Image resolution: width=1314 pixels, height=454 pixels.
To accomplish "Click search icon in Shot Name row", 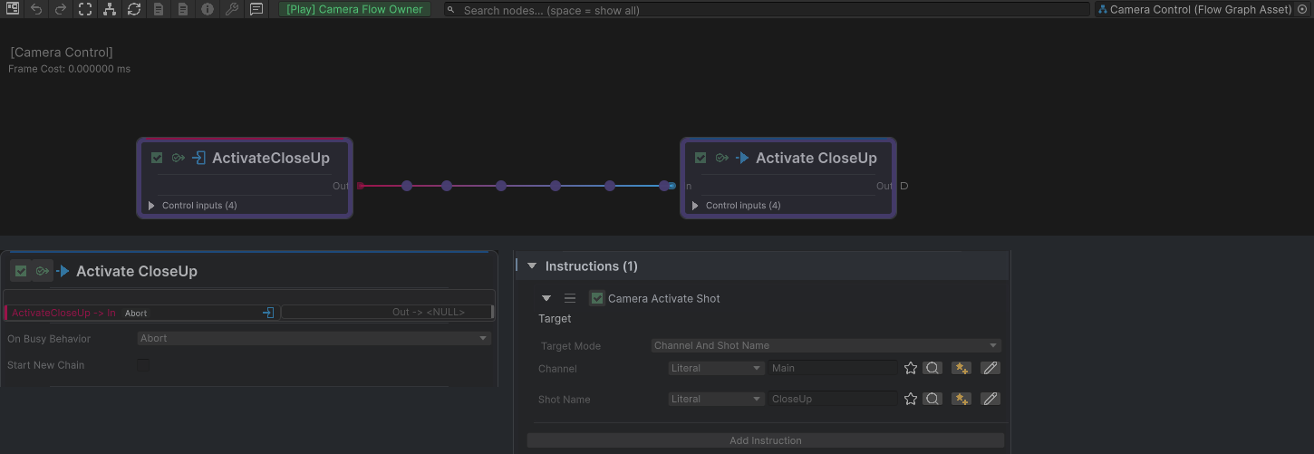I will coord(932,399).
